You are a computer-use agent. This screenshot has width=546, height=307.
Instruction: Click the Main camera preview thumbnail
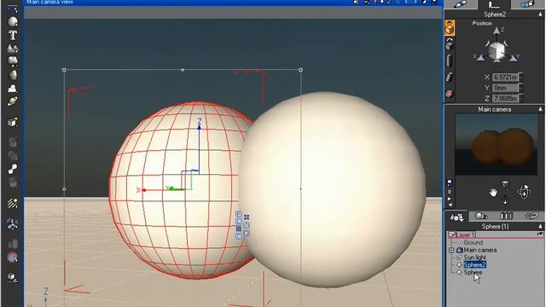point(497,144)
